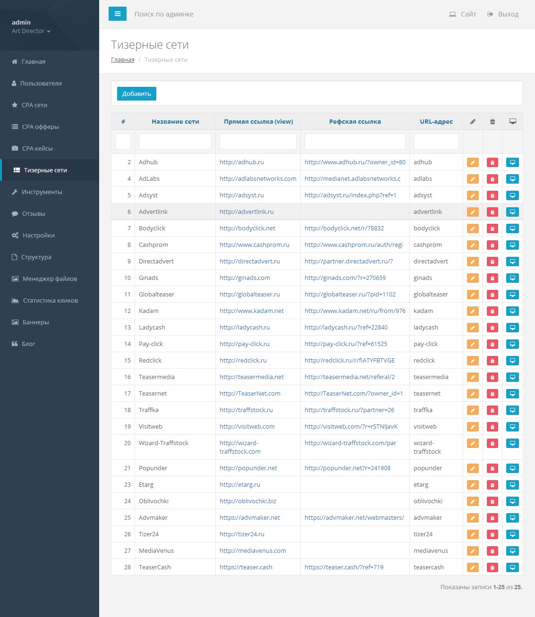
Task: Open Пользователи in the sidebar
Action: click(x=50, y=83)
